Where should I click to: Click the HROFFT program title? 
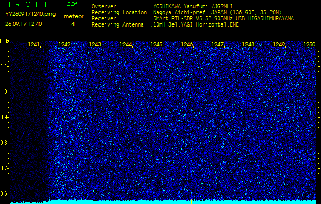(x=32, y=4)
